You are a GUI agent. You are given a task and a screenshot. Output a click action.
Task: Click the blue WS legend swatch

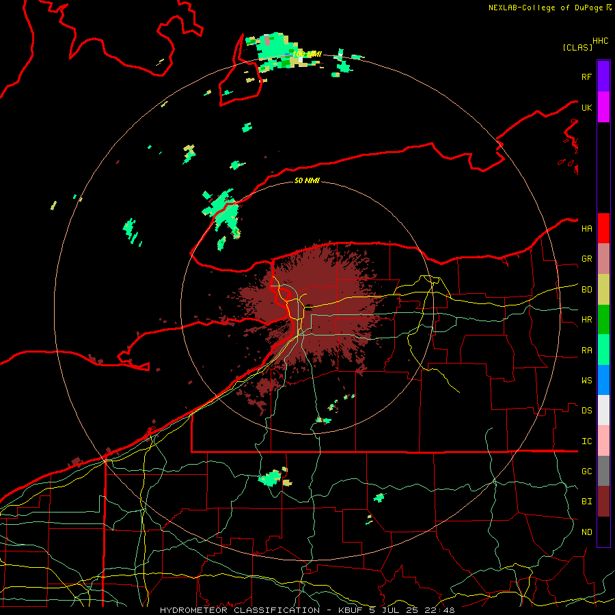pyautogui.click(x=603, y=380)
